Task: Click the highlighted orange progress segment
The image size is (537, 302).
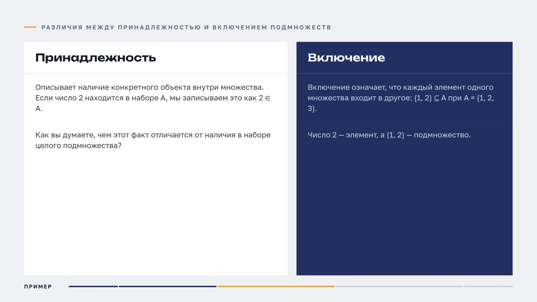Action: click(x=276, y=286)
